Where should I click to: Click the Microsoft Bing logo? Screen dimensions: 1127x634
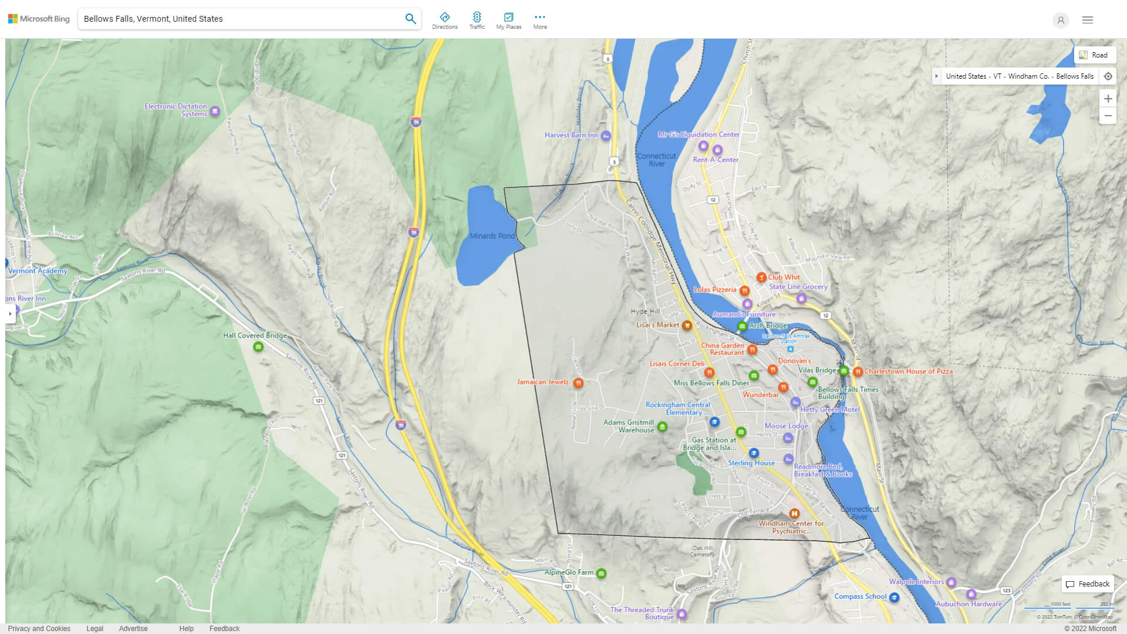tap(38, 18)
